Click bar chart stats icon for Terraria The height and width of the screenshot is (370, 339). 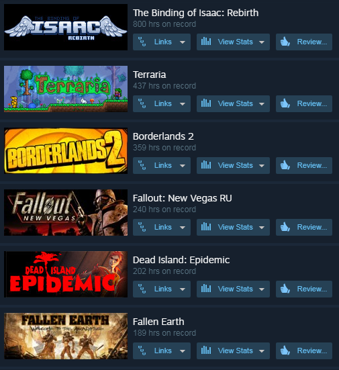206,103
